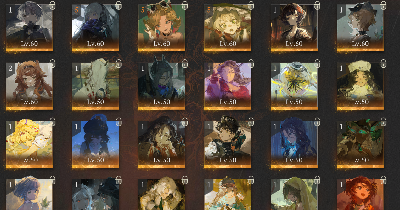The width and height of the screenshot is (400, 210).
Task: Toggle lock on the surprised green-eyed blonde card
Action: tap(251, 5)
